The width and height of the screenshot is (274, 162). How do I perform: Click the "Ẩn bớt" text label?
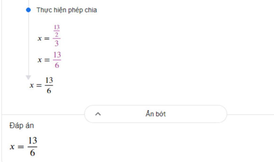[x=155, y=114]
